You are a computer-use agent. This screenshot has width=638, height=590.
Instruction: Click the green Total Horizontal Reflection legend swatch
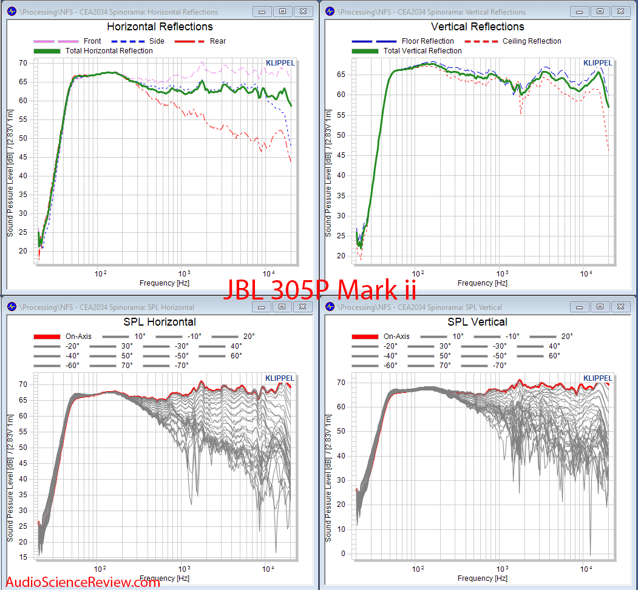click(47, 51)
